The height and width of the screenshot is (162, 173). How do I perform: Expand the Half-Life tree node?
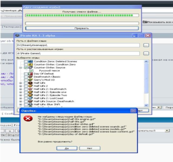click(21, 83)
